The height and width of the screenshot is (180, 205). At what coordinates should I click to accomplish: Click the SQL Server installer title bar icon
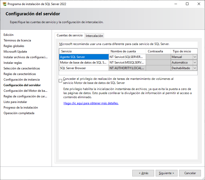[4, 4]
